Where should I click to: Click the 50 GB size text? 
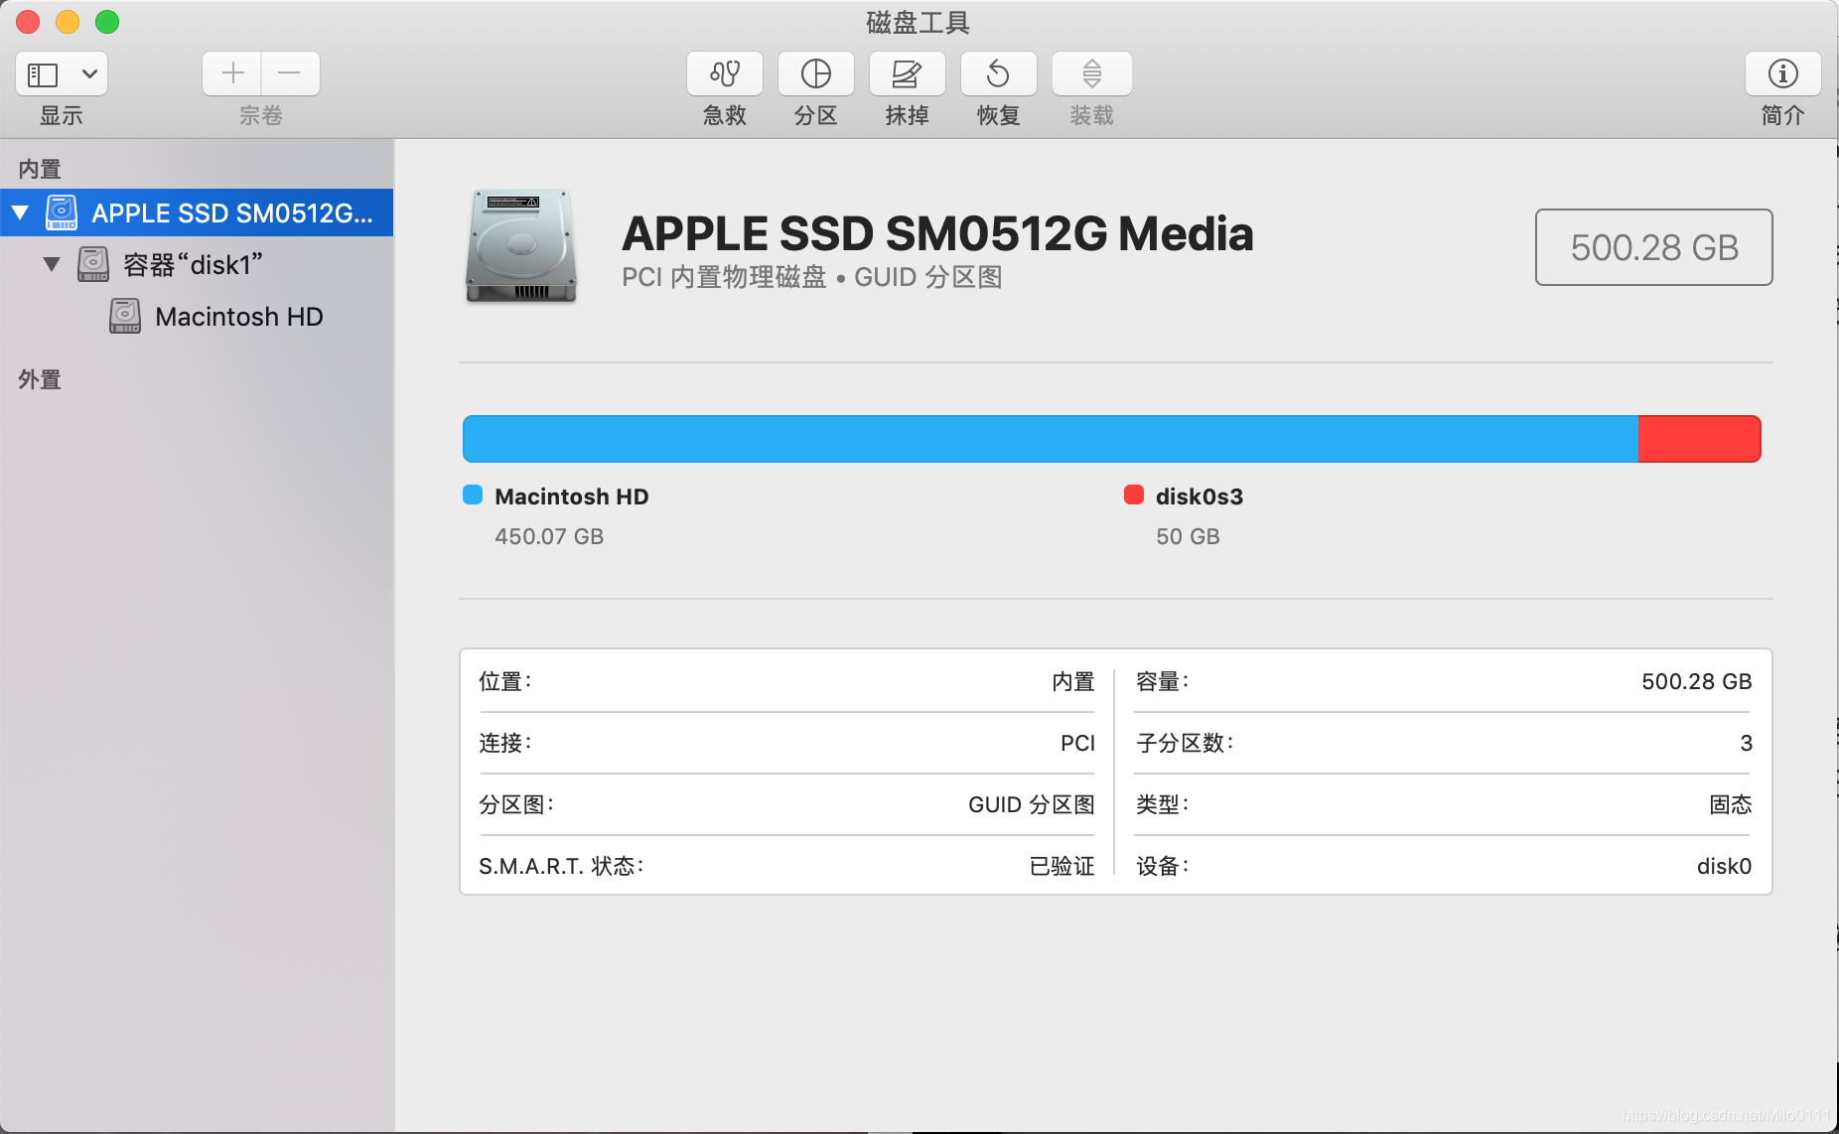[1188, 536]
